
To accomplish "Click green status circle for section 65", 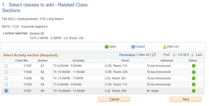I will [x=193, y=91].
